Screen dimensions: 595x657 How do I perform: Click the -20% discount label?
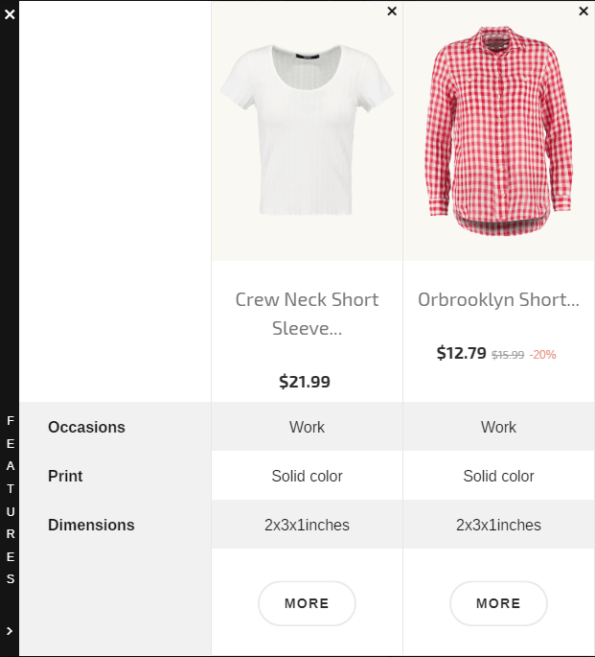(x=542, y=355)
